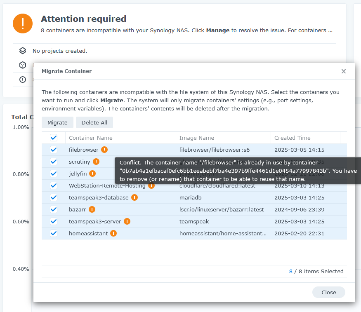The image size is (361, 312).
Task: Click the teamspeak image name
Action: [194, 222]
